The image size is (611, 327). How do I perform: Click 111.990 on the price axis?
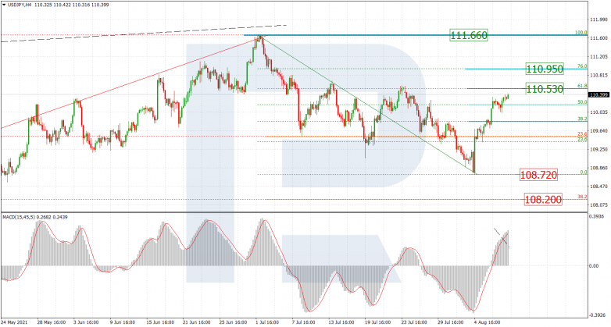[598, 19]
